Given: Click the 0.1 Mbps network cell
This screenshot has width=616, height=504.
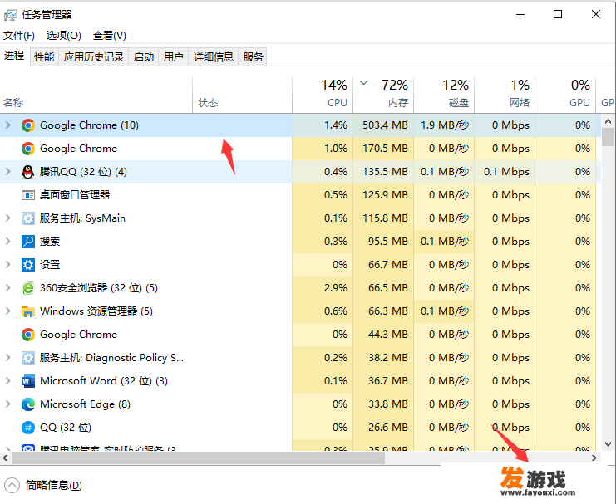Looking at the screenshot, I should [505, 172].
